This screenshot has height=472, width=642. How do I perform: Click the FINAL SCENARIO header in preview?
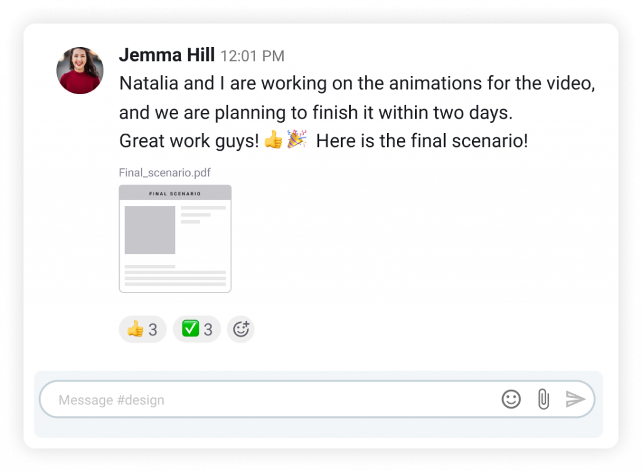[x=175, y=194]
